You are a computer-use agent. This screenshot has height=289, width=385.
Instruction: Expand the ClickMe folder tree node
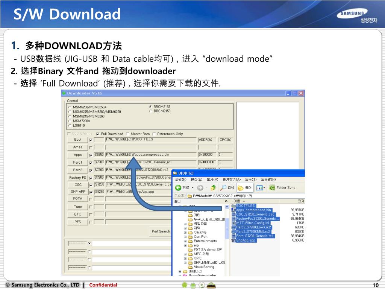[185, 233]
